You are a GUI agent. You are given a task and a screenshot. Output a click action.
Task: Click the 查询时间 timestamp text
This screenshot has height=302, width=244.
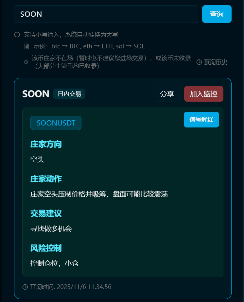(71, 287)
